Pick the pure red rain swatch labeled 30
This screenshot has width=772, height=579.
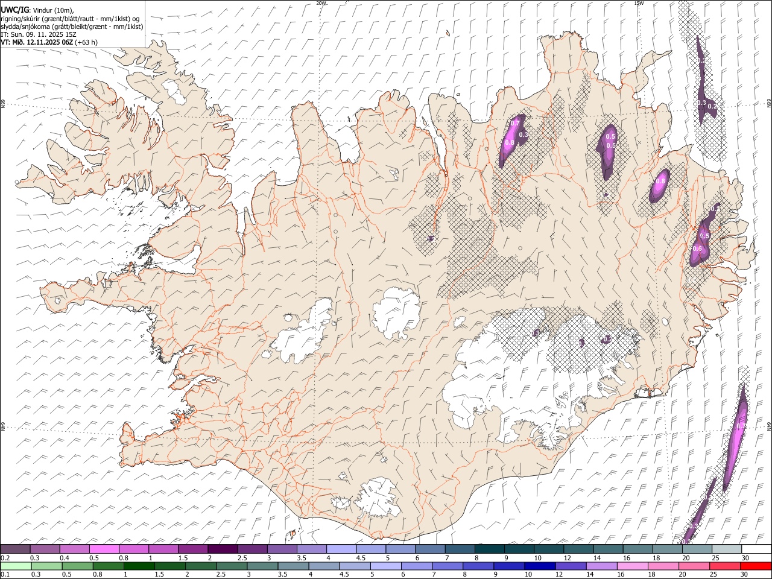pos(756,566)
